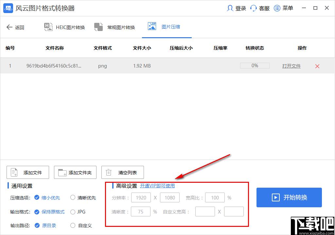Click the 压缩后大小 column header
Viewport: 335px width, 235px height.
tap(181, 48)
